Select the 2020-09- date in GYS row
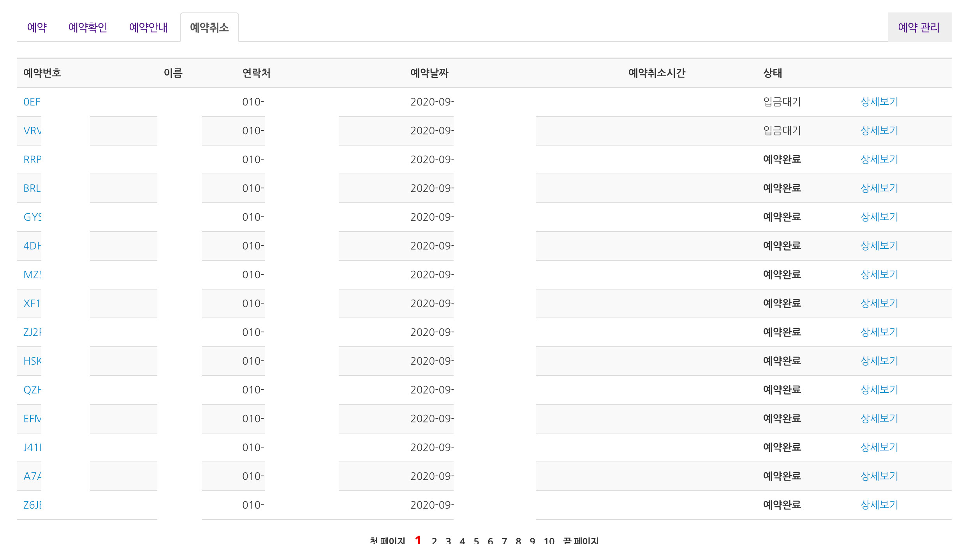This screenshot has height=544, width=961. [432, 217]
